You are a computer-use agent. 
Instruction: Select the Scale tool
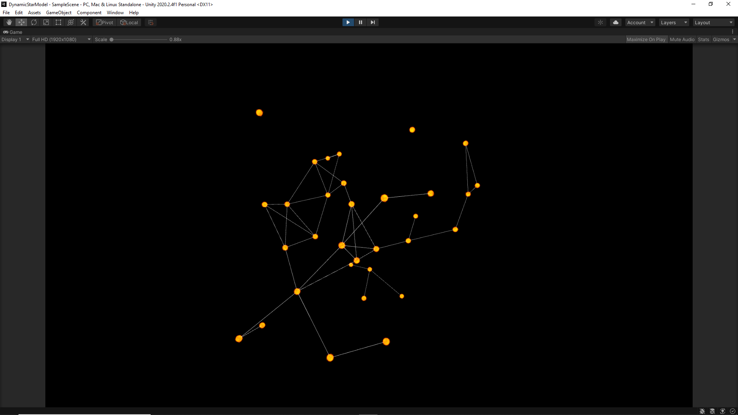click(46, 22)
